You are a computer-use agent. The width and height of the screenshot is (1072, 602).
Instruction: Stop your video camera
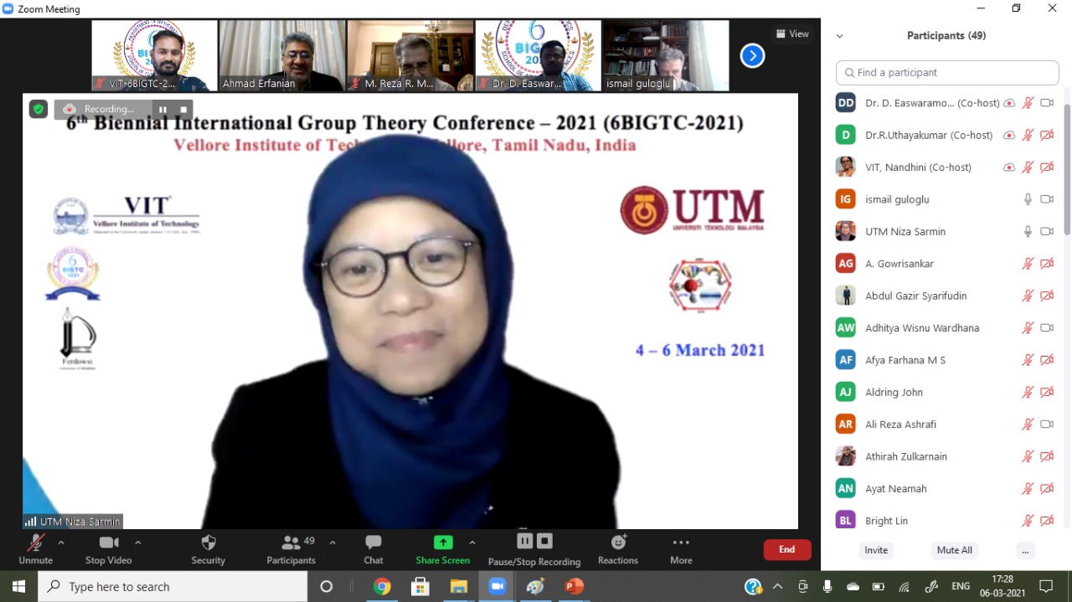[109, 543]
